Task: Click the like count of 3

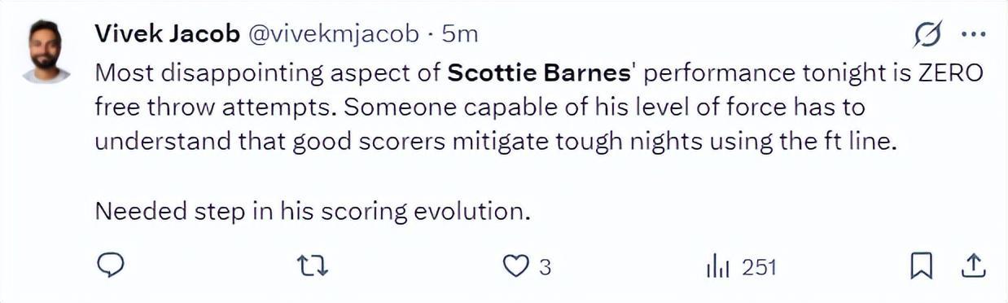Action: [546, 266]
